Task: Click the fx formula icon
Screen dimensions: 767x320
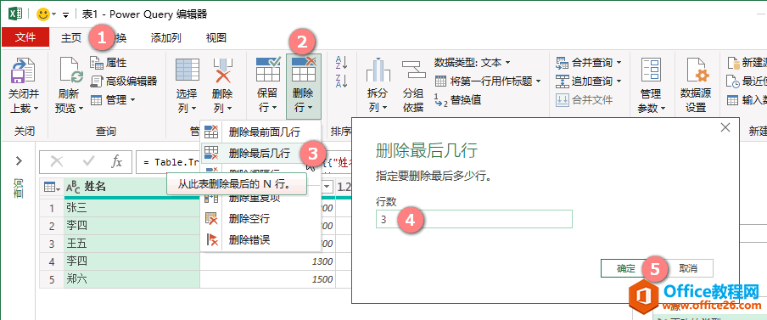Action: 116,162
